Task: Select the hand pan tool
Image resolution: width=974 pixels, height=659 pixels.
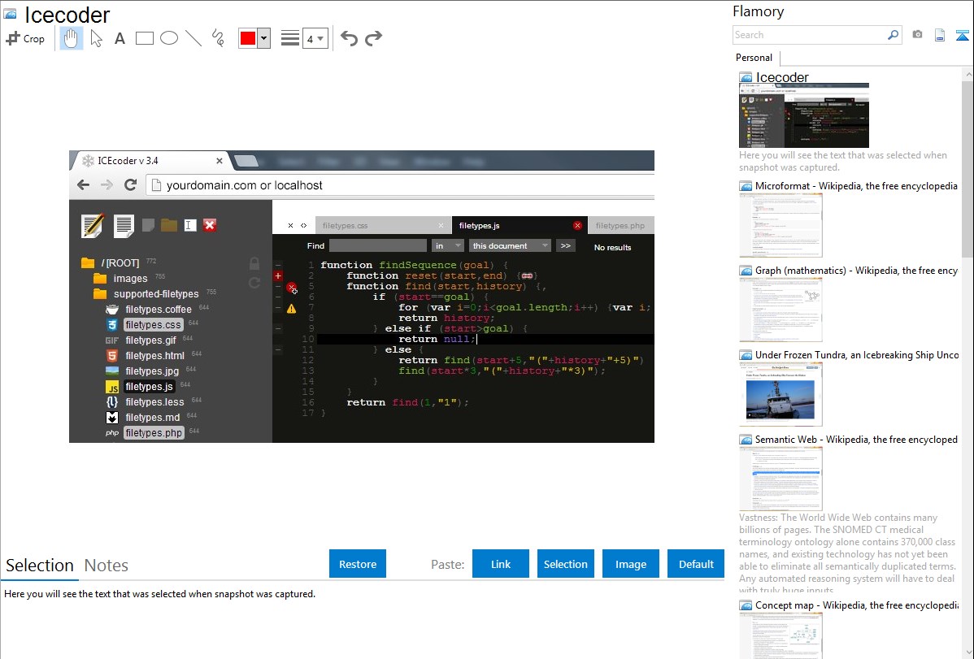Action: 71,38
